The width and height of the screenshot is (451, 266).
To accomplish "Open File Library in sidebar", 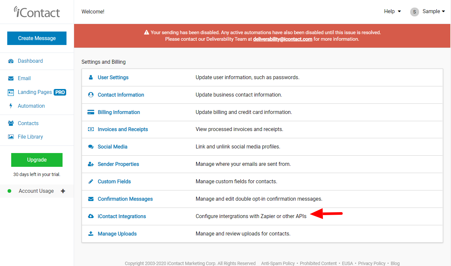I will click(30, 137).
